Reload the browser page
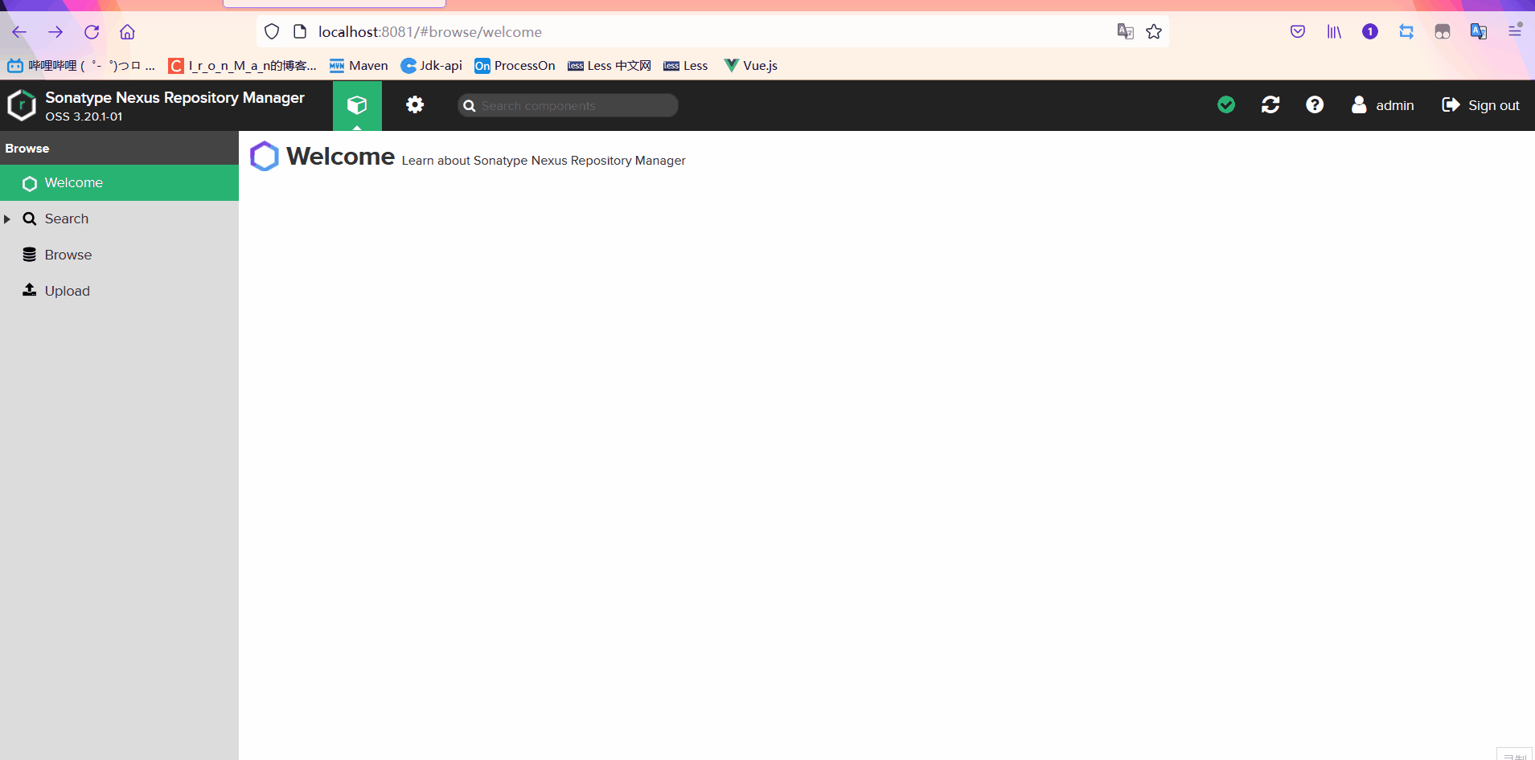The image size is (1535, 760). point(92,32)
